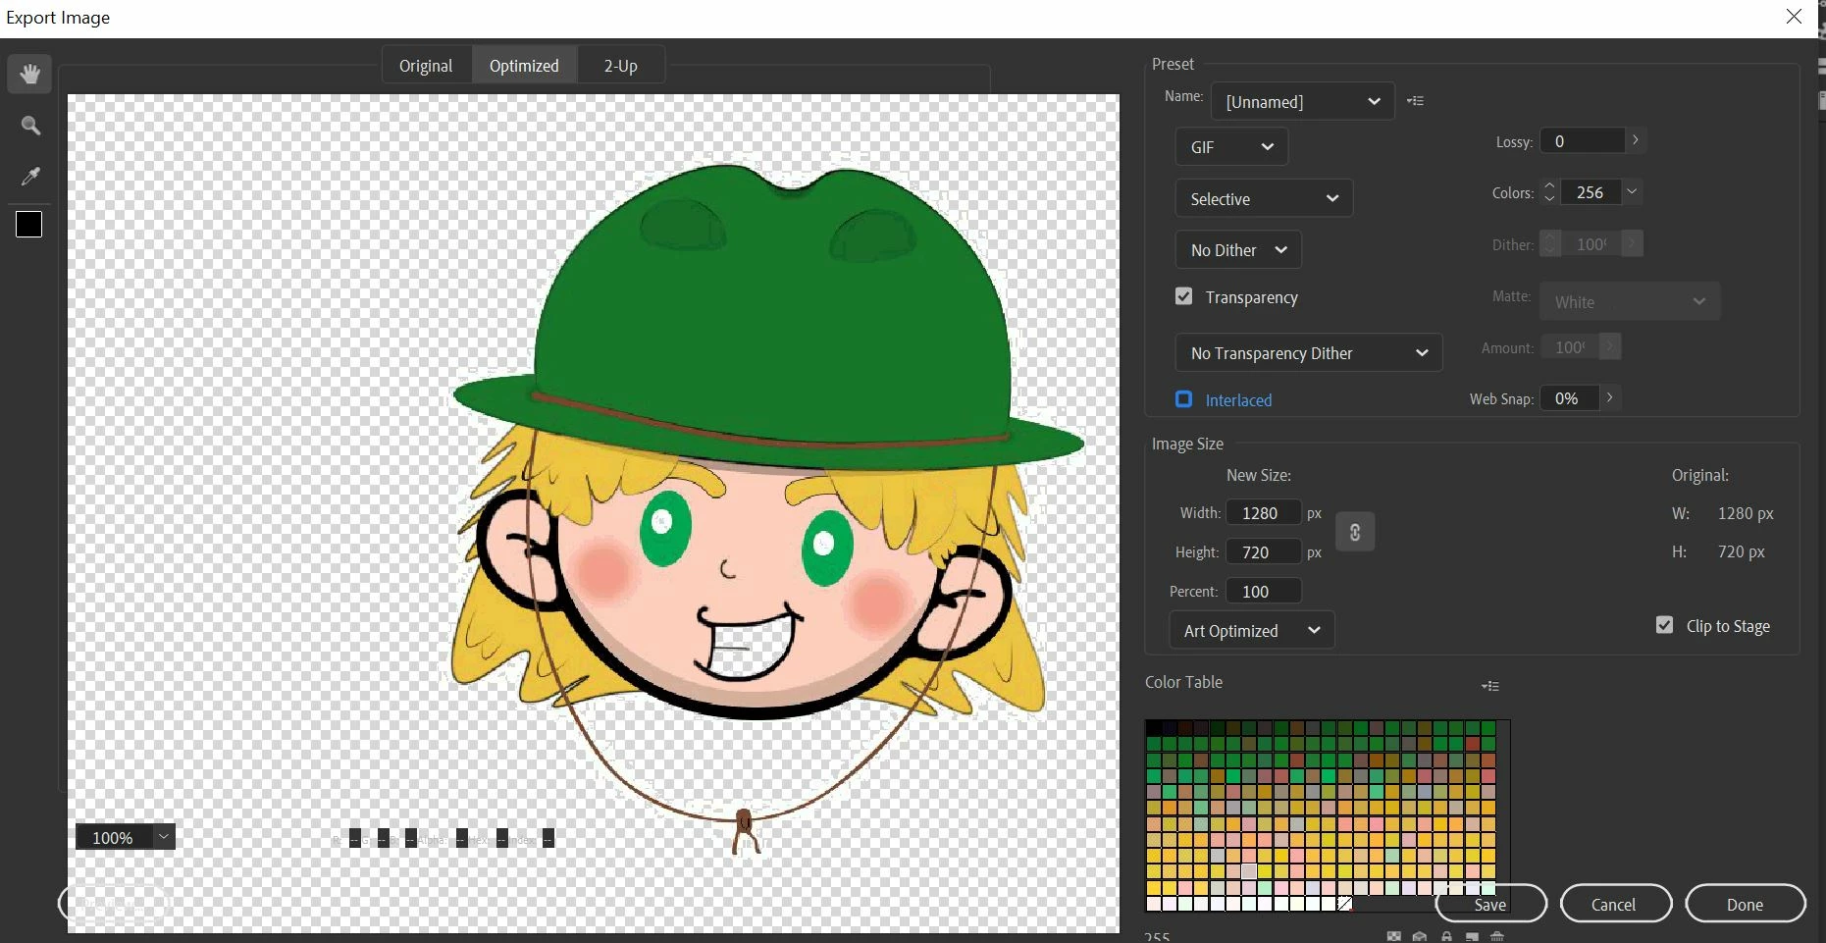This screenshot has height=943, width=1826.
Task: Click the Done button
Action: coord(1746,904)
